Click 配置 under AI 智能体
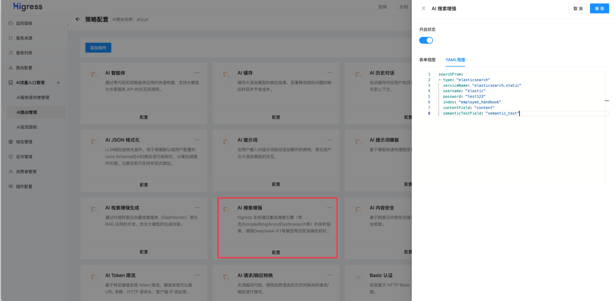615x301 pixels. (x=144, y=117)
